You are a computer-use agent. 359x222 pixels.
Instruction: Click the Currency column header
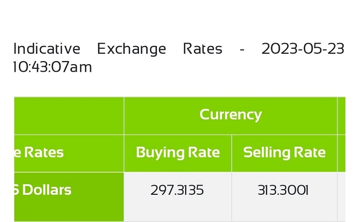pos(231,115)
